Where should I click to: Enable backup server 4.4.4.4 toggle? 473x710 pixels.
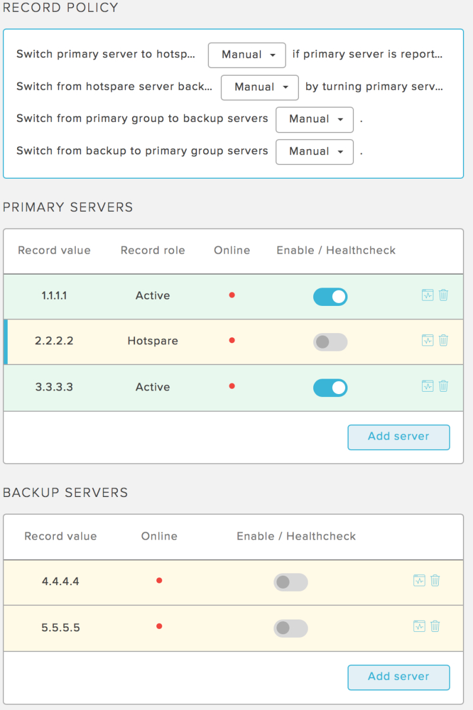(x=291, y=582)
